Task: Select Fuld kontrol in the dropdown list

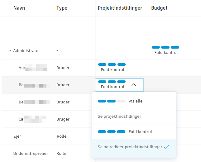Action: click(x=140, y=132)
